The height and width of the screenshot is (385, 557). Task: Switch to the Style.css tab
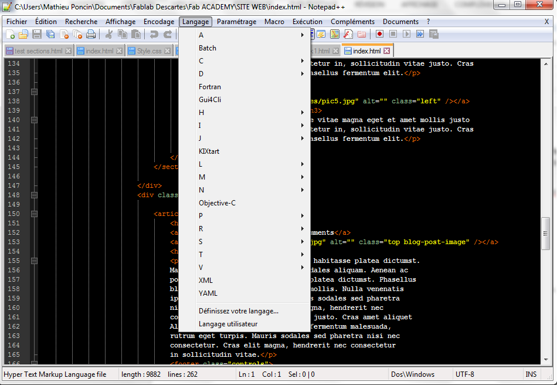149,51
